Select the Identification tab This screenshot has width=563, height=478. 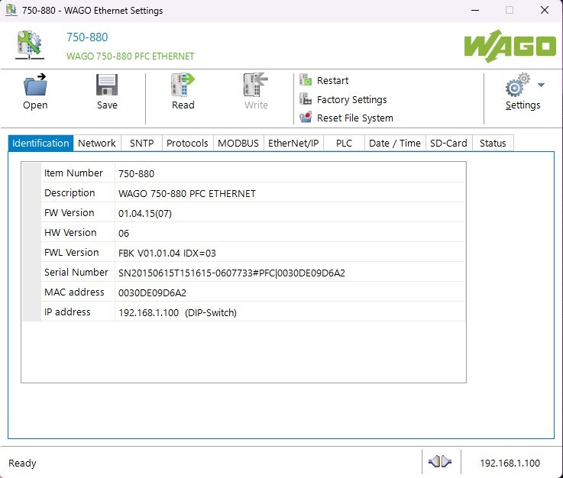(x=40, y=144)
